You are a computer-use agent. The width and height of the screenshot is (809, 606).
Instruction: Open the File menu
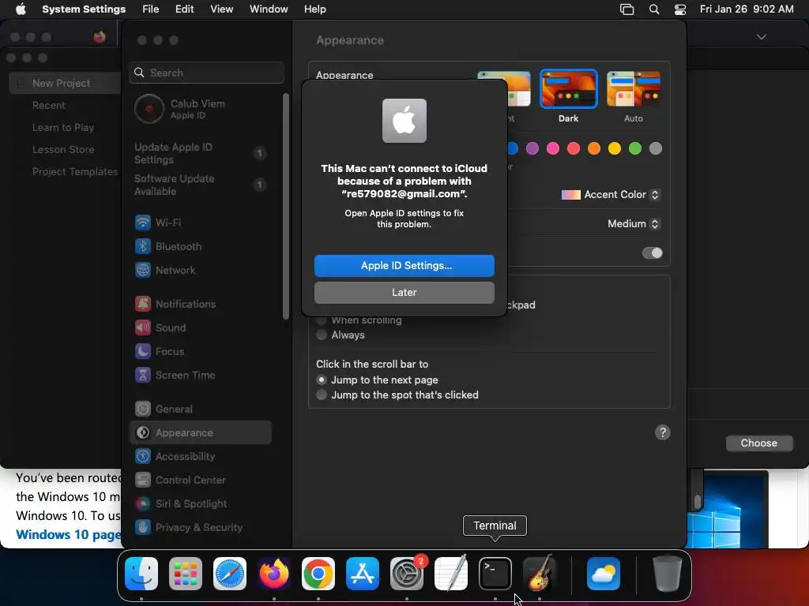point(151,9)
